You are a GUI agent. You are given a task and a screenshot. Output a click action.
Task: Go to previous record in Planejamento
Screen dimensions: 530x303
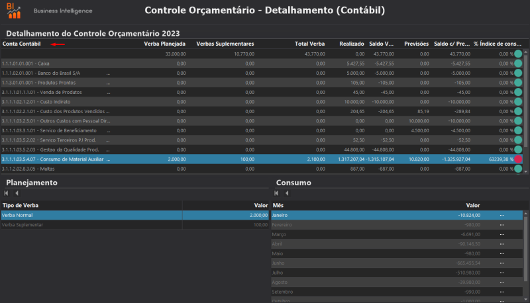(x=17, y=193)
